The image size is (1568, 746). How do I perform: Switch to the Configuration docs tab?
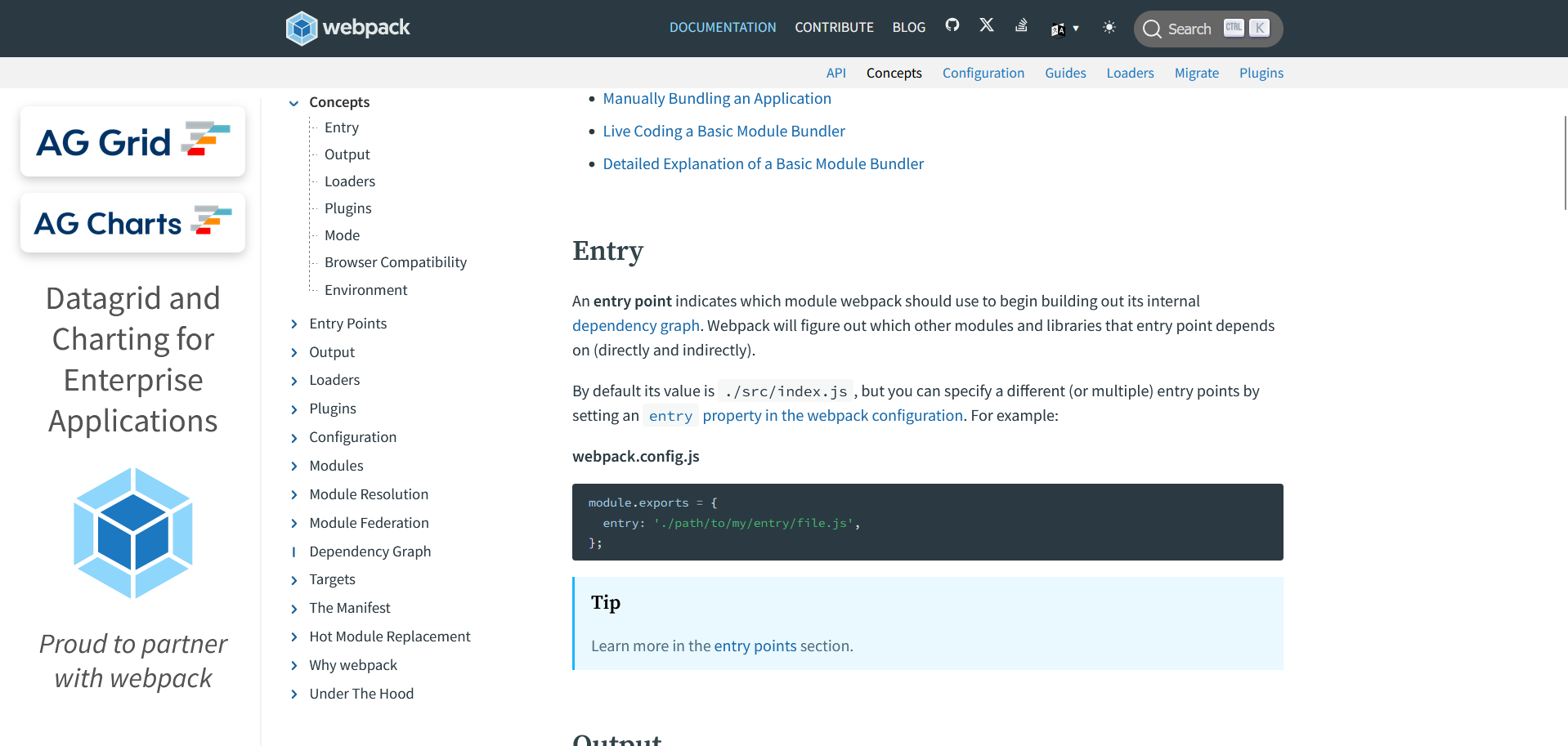(983, 73)
